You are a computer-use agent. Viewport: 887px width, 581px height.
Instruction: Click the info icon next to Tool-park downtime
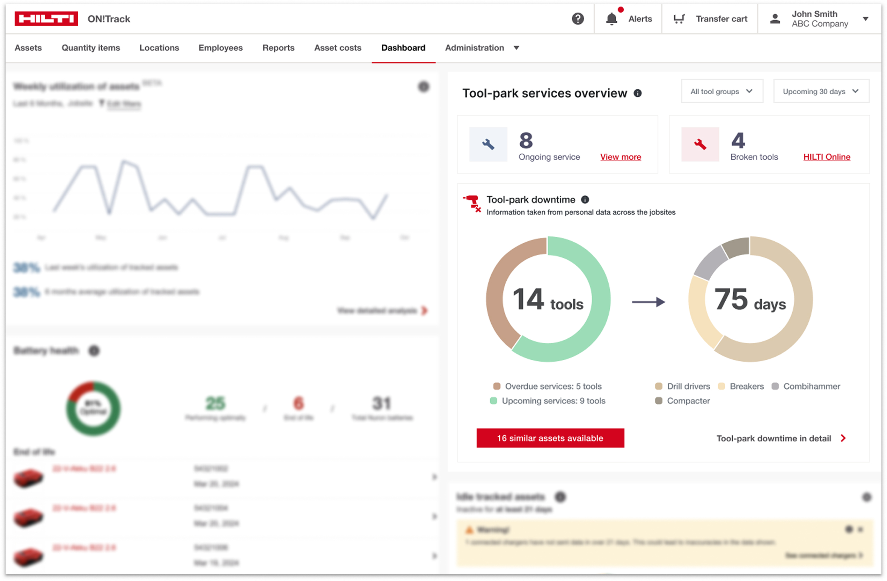585,200
